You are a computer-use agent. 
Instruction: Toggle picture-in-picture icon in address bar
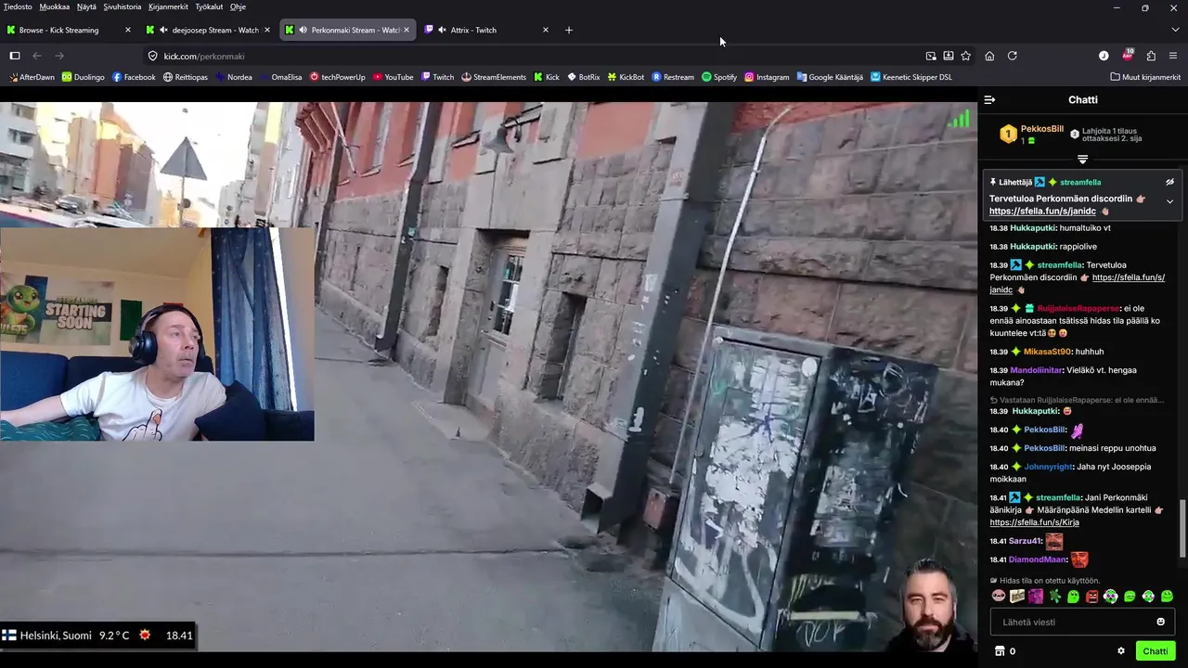coord(931,56)
